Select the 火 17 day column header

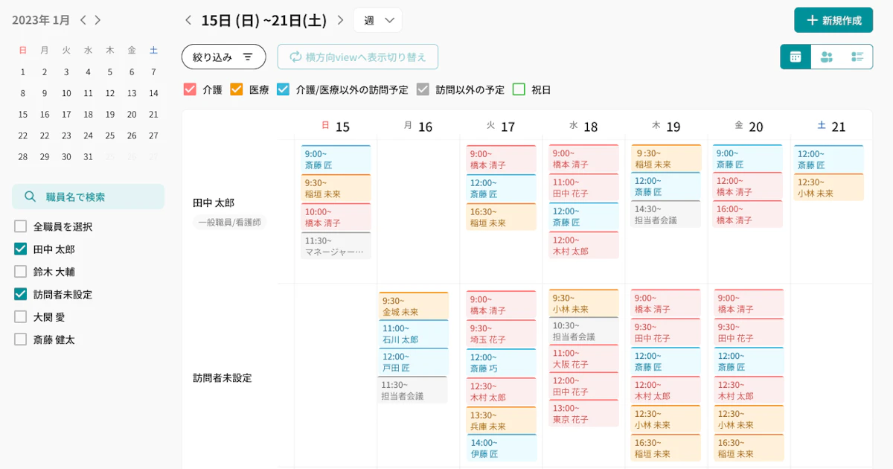point(501,127)
